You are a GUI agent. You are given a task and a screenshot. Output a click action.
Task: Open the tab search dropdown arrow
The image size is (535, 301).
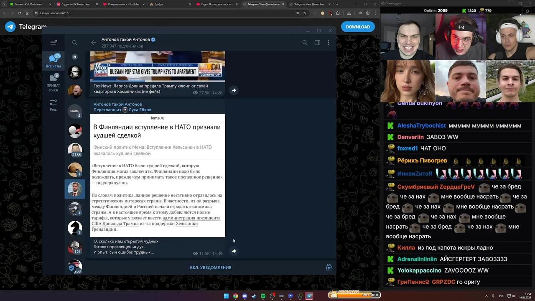[x=4, y=4]
